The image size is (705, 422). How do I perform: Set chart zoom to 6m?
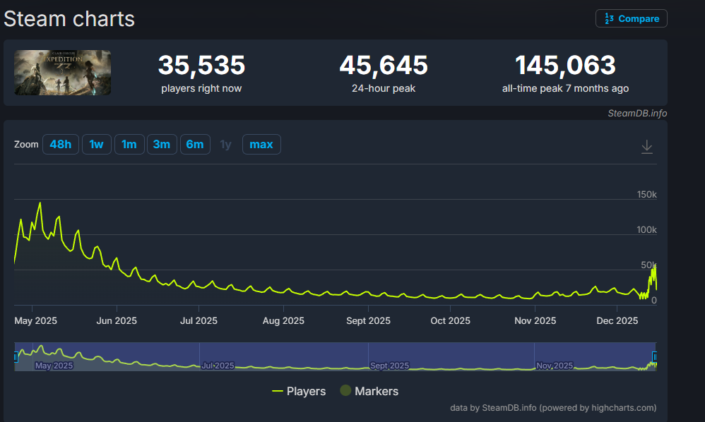click(x=195, y=144)
